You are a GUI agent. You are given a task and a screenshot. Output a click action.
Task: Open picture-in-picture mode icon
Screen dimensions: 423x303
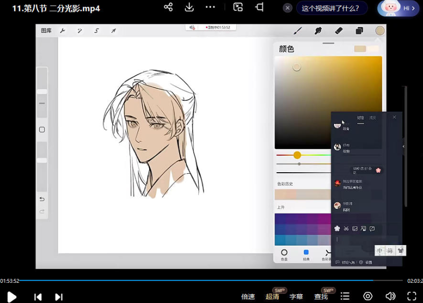238,8
